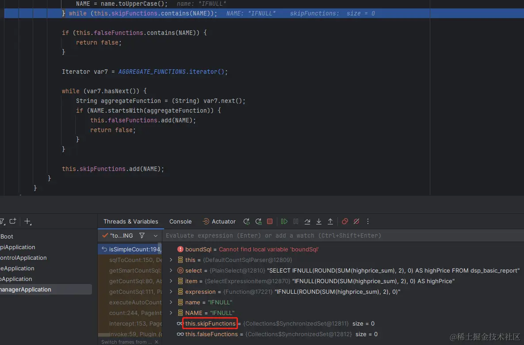Viewport: 524px width, 345px height.
Task: Click the Step Over icon
Action: (x=307, y=221)
